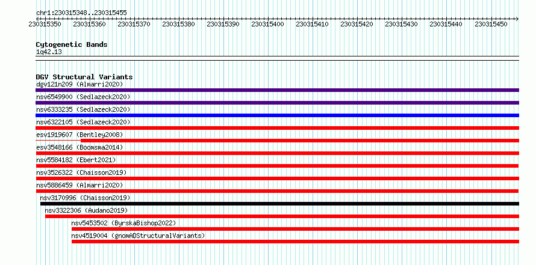This screenshot has height=265, width=536.
Task: Open variant label nsv5584182 (Ebert2021)
Action: [x=76, y=160]
